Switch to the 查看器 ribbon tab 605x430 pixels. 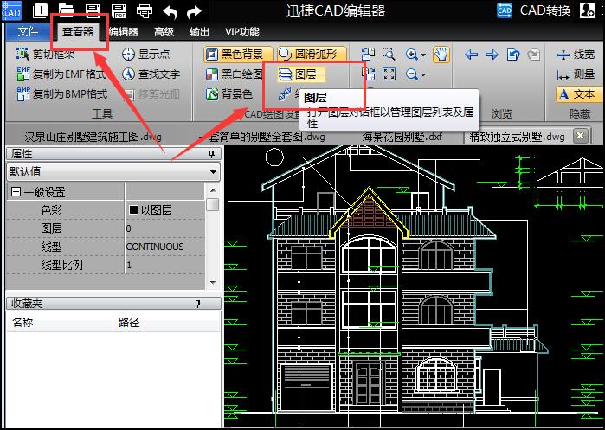point(78,32)
